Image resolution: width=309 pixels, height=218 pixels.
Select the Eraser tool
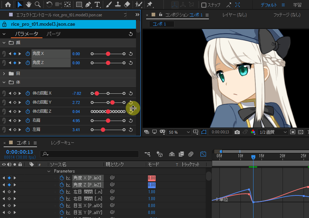point(127,5)
